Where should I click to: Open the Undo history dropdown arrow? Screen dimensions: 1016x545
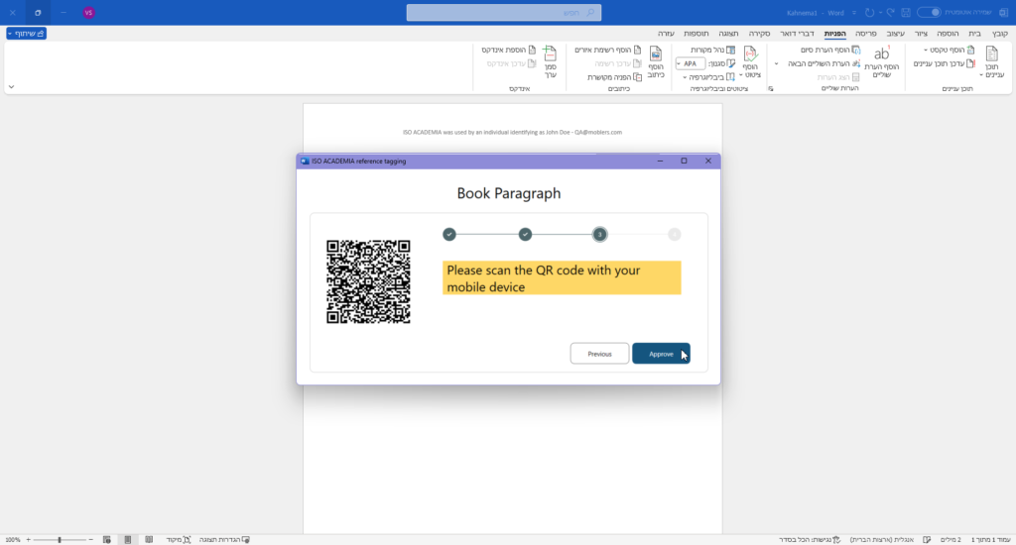point(880,12)
